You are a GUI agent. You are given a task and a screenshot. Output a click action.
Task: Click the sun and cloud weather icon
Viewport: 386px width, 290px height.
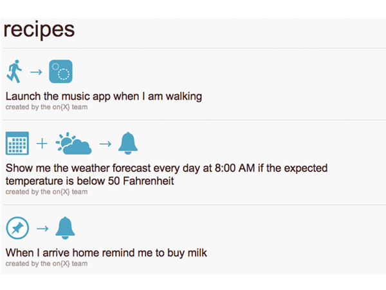(73, 144)
